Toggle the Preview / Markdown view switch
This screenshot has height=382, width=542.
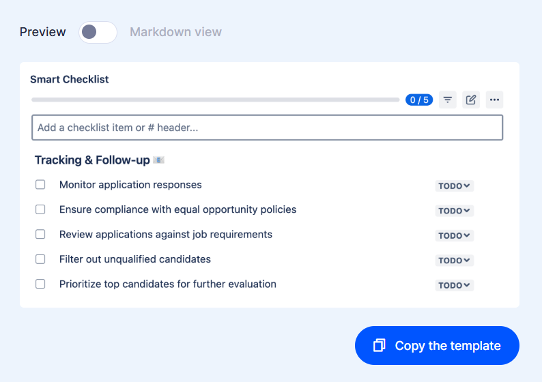coord(98,32)
